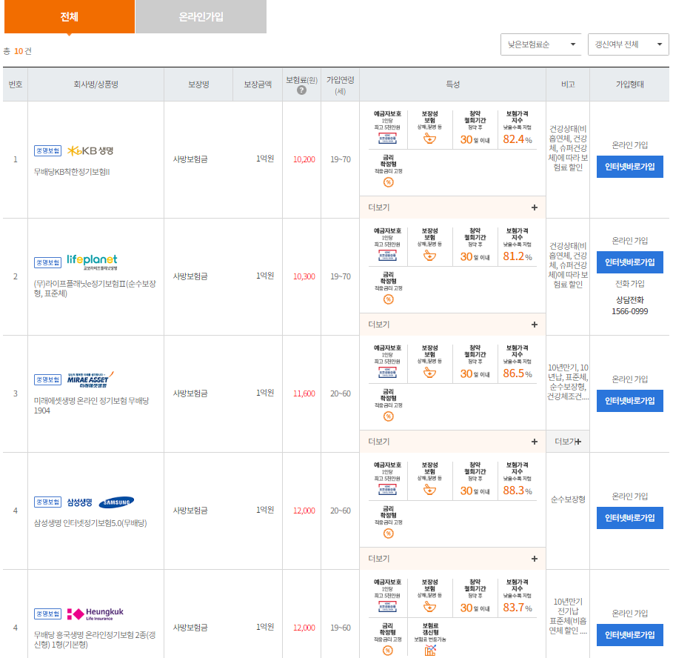Click premium value 10,200
Screen dimensions: 673x658
coord(304,159)
